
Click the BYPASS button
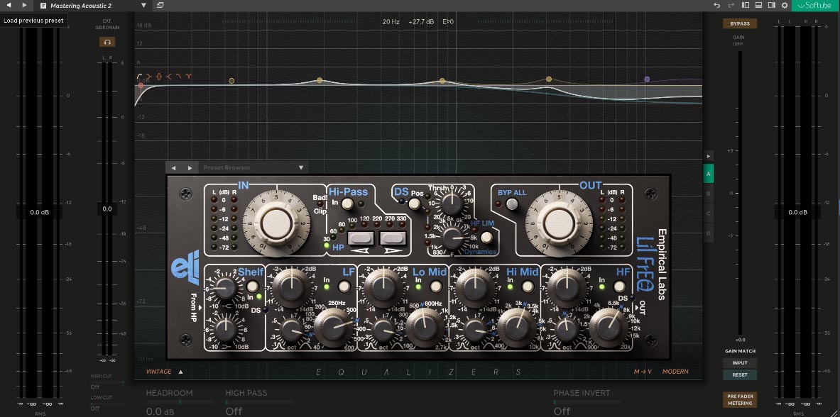click(x=739, y=23)
